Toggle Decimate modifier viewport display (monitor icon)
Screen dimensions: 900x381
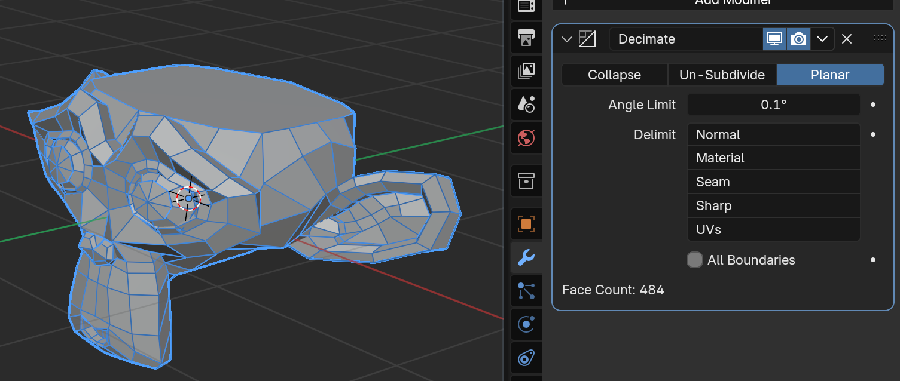774,39
